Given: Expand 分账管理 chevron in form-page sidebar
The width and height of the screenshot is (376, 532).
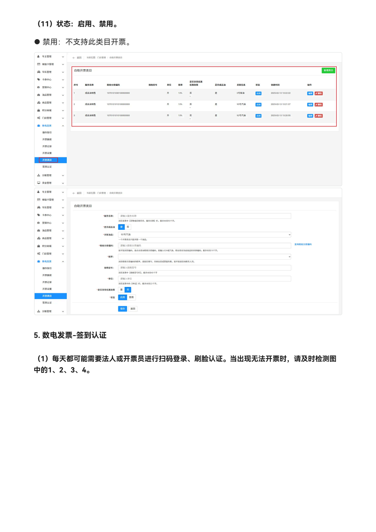Looking at the screenshot, I should pos(63,311).
